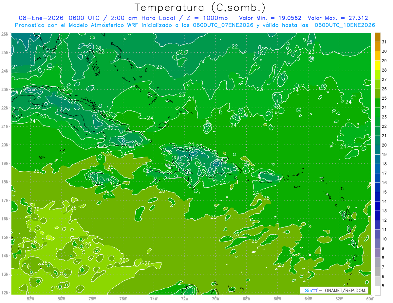Image resolution: width=393 pixels, height=303 pixels.
Task: Click the "78W" longitude axis label
Action: (x=92, y=298)
